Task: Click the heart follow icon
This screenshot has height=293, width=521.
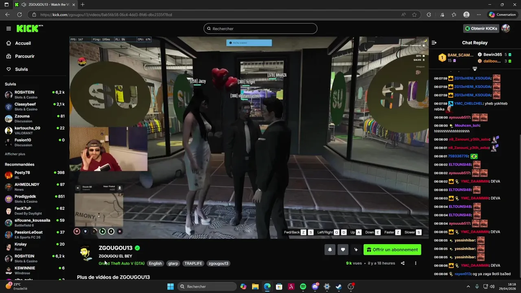Action: coord(343,250)
